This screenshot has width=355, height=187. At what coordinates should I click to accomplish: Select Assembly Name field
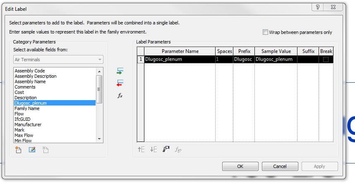click(54, 82)
